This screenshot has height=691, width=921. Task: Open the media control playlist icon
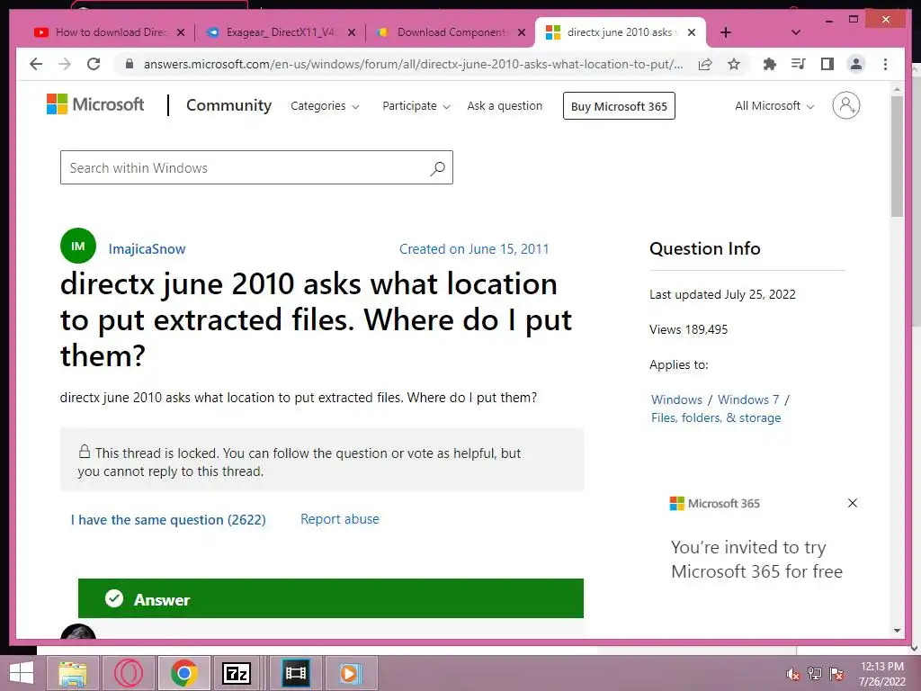[799, 64]
